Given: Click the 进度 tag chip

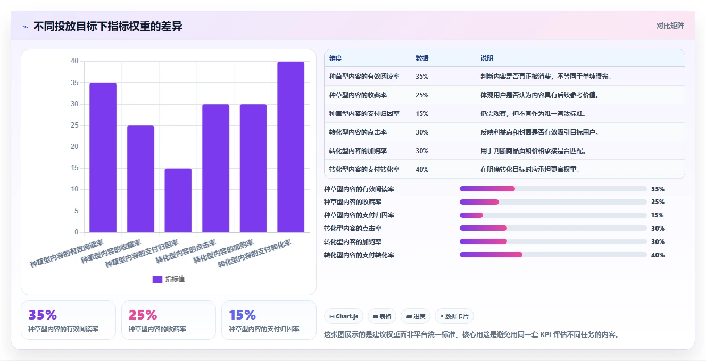Looking at the screenshot, I should tap(416, 316).
